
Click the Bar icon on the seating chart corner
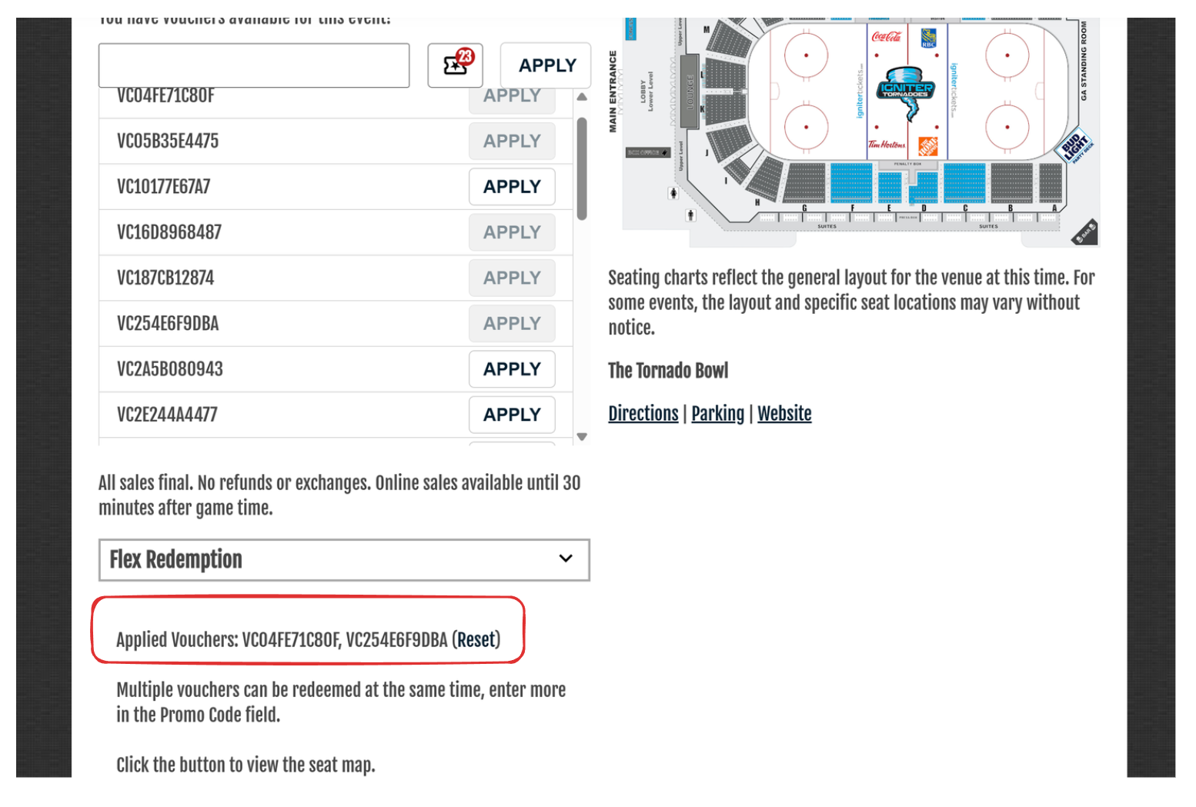click(x=1085, y=232)
